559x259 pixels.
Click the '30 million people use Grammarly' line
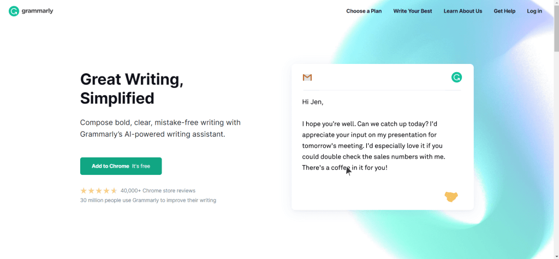148,200
